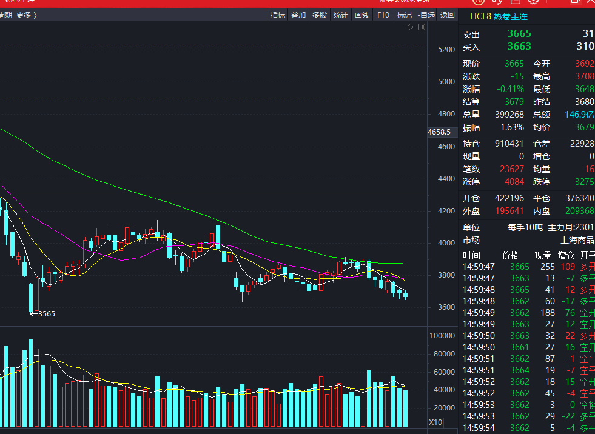Remove from watchlist with -自选
This screenshot has height=434, width=595.
[x=426, y=15]
